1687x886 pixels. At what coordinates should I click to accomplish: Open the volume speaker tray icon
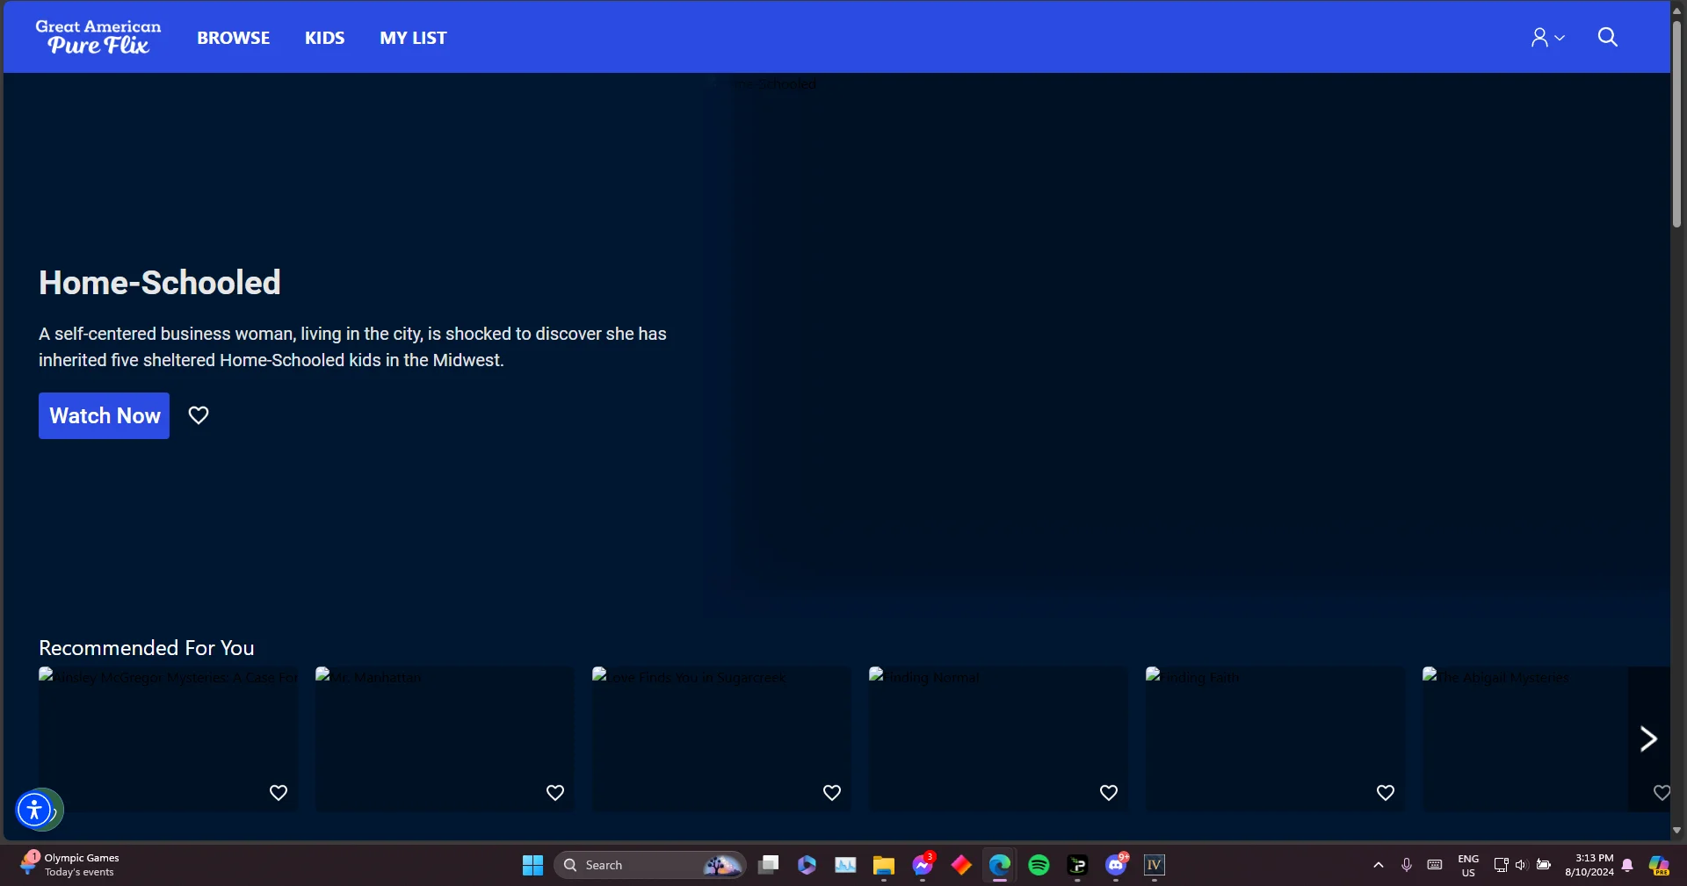[x=1522, y=865]
